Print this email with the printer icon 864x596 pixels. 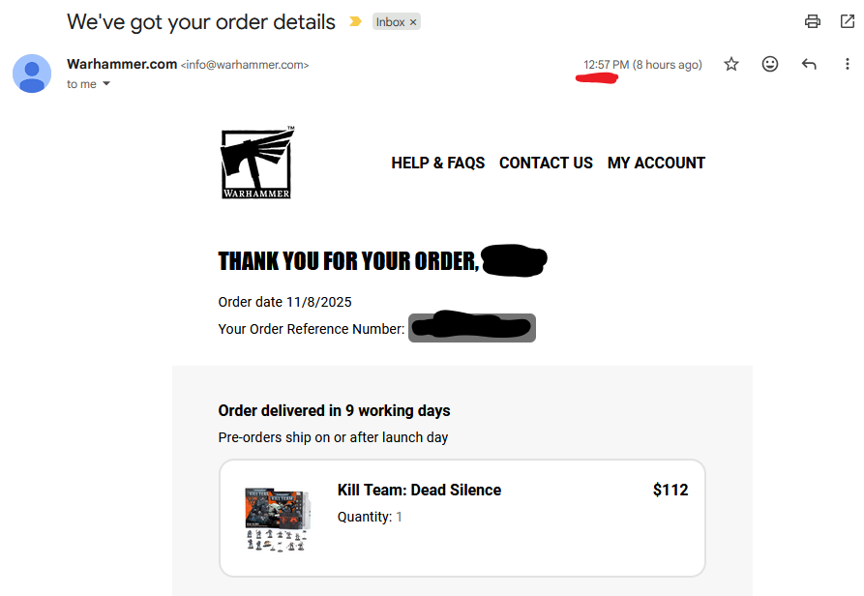[x=813, y=21]
